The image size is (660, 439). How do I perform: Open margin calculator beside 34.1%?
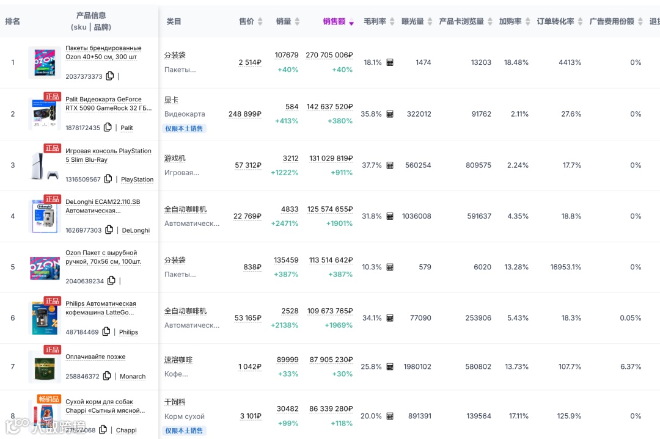coord(390,318)
